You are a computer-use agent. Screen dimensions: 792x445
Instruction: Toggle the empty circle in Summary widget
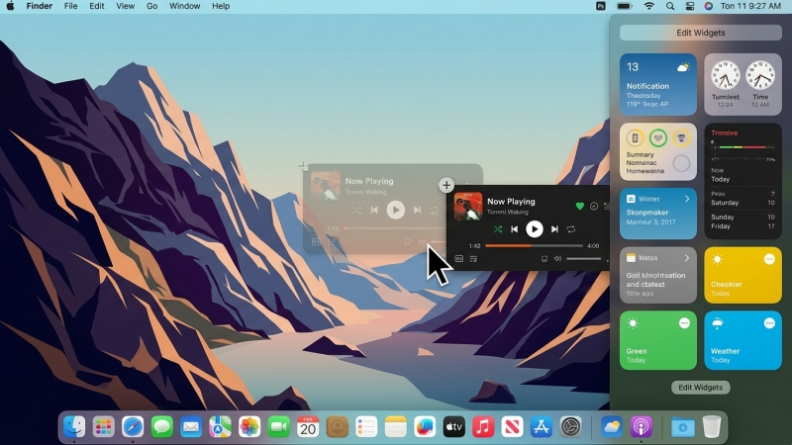[681, 163]
